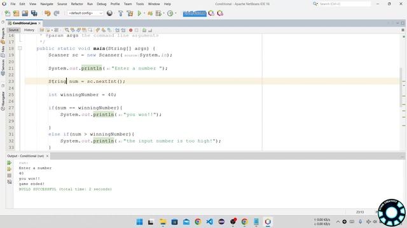The height and width of the screenshot is (228, 407).
Task: Open the Profile Project dropdown arrow
Action: (x=163, y=13)
